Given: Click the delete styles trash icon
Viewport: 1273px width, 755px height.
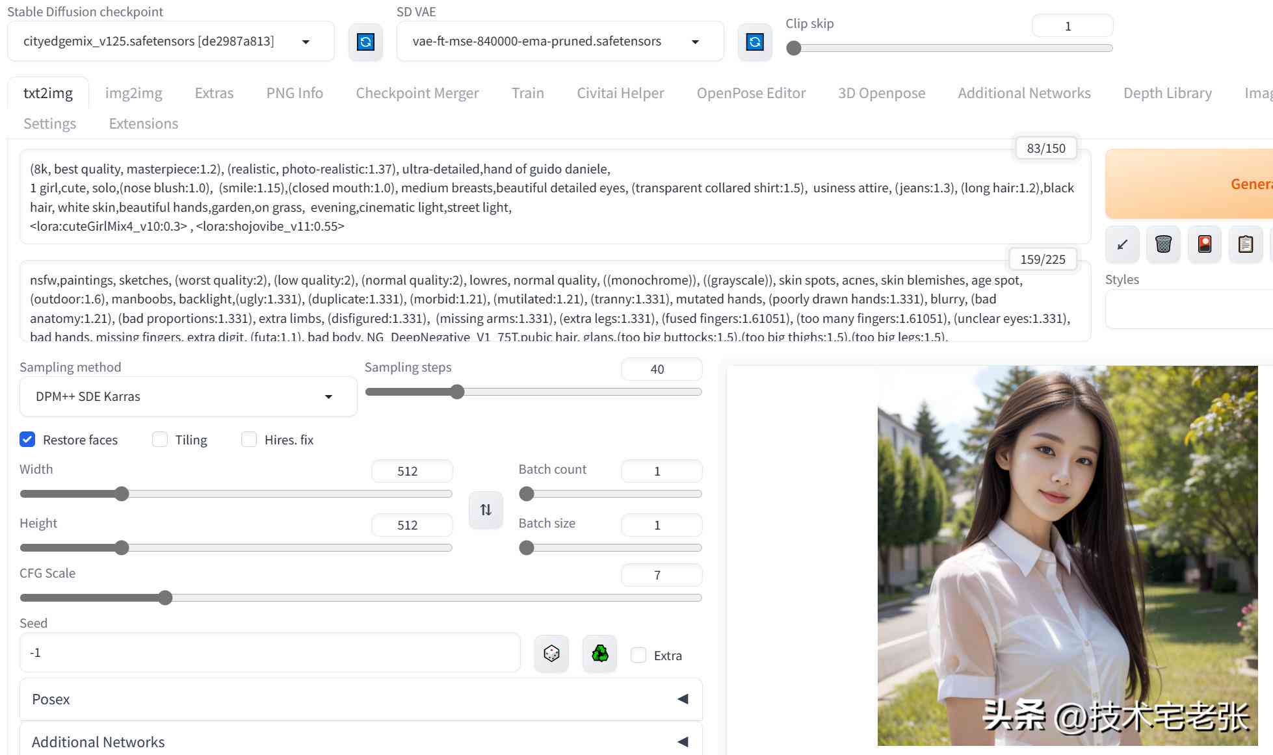Looking at the screenshot, I should [1163, 244].
